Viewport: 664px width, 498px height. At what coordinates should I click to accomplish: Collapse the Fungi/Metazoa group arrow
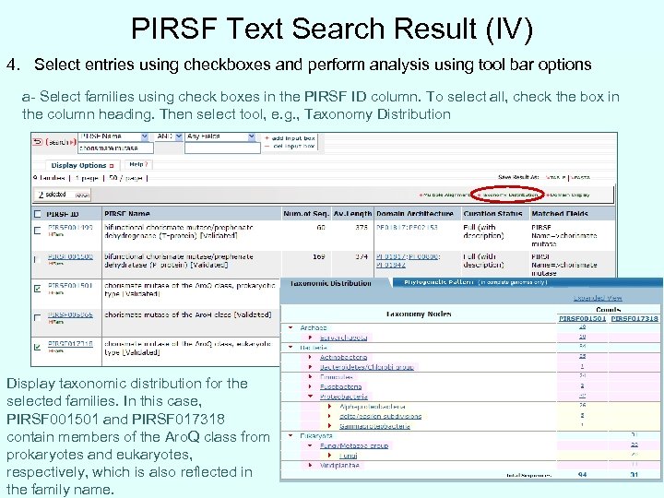pyautogui.click(x=311, y=445)
